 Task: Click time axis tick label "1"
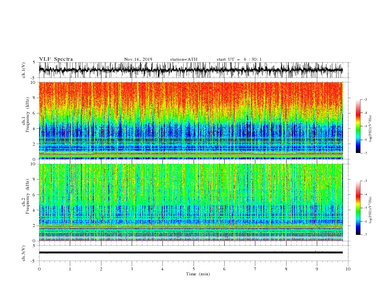(70, 269)
